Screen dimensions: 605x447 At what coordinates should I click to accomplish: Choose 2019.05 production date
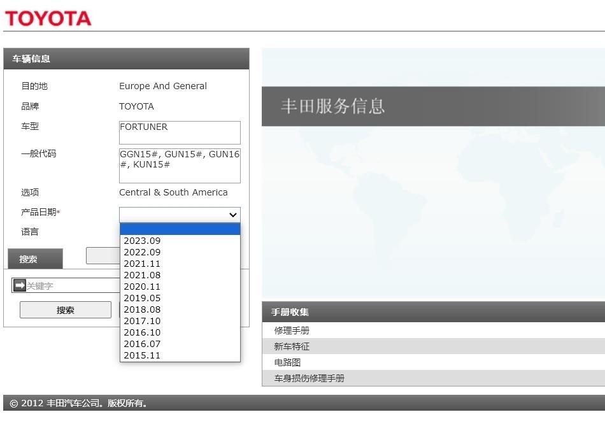pyautogui.click(x=180, y=298)
